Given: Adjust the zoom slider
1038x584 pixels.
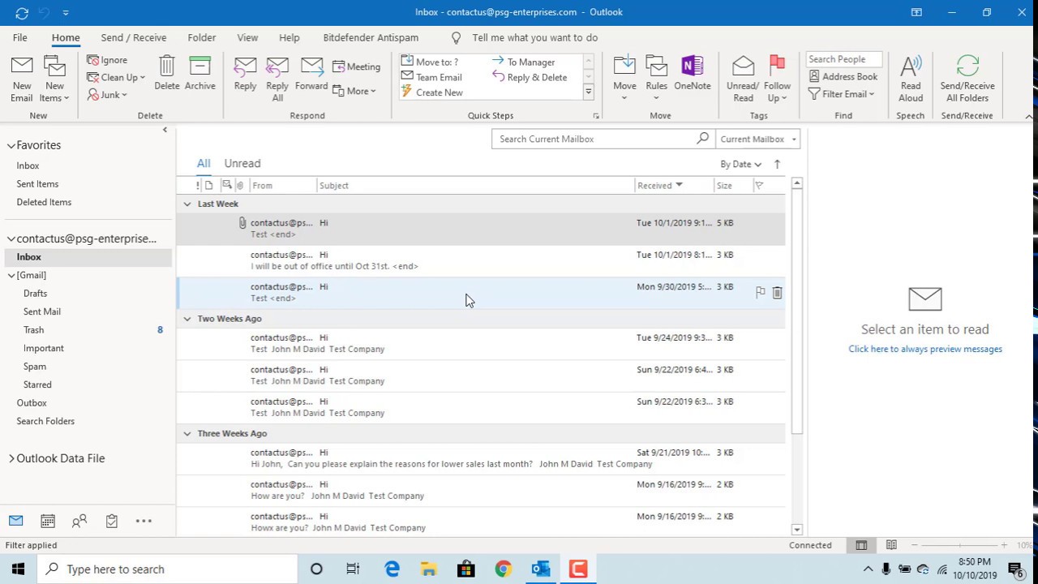Looking at the screenshot, I should 961,545.
